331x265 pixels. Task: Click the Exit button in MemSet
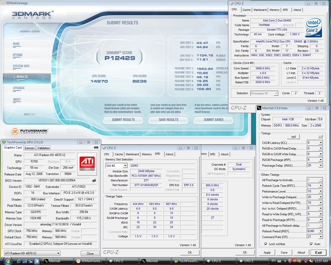[318, 253]
